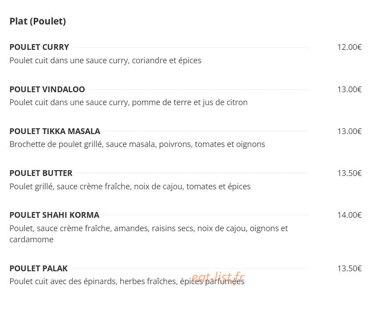Select the POULET CURRY dish title
The image size is (375, 310).
point(39,47)
